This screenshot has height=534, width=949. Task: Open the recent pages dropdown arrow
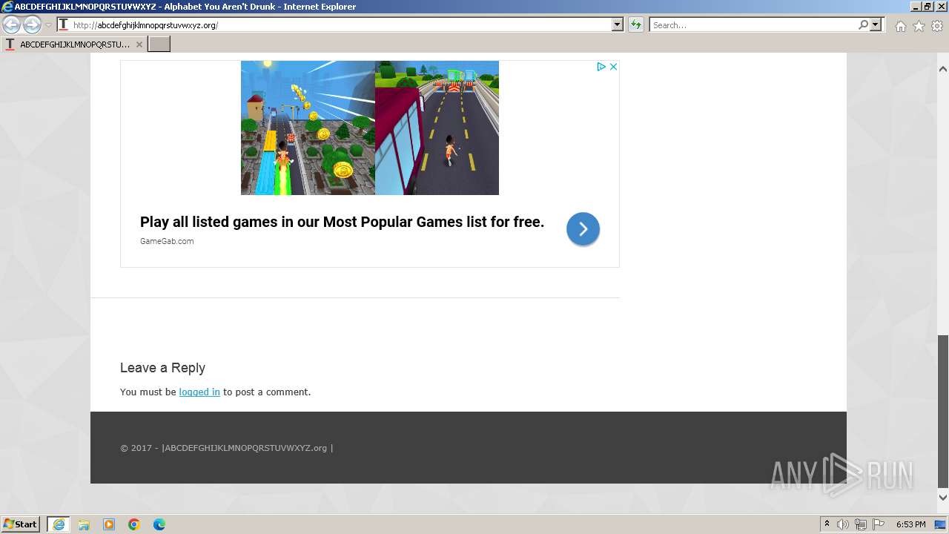pos(48,25)
